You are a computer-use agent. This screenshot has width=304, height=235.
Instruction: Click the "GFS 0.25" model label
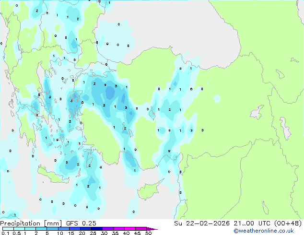coord(81,223)
